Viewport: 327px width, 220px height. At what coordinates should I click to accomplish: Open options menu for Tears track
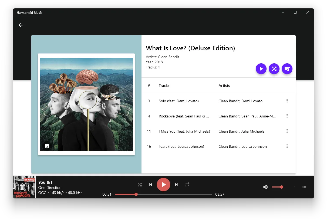pyautogui.click(x=287, y=146)
